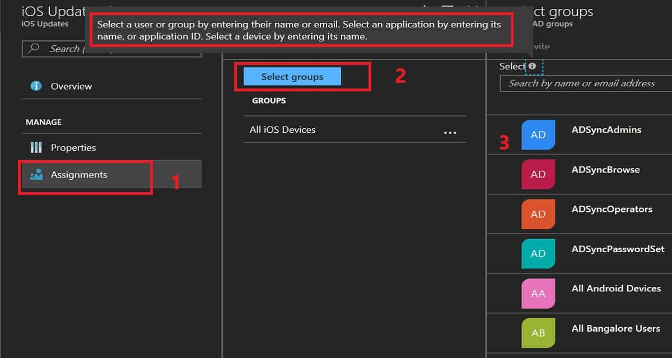Click the Select groups button
The width and height of the screenshot is (672, 358).
pyautogui.click(x=292, y=77)
